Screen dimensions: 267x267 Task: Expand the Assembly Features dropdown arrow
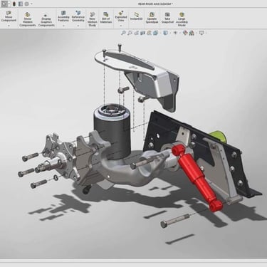(63, 26)
